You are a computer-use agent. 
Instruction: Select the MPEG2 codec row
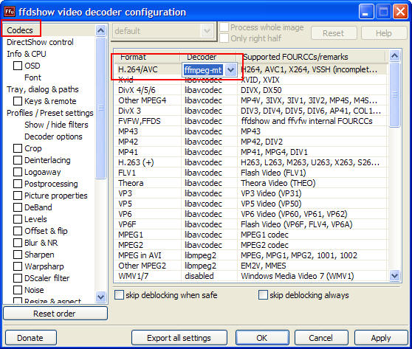251,245
